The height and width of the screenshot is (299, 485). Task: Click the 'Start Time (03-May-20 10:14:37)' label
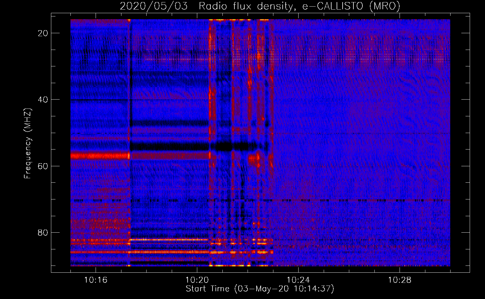(x=260, y=289)
